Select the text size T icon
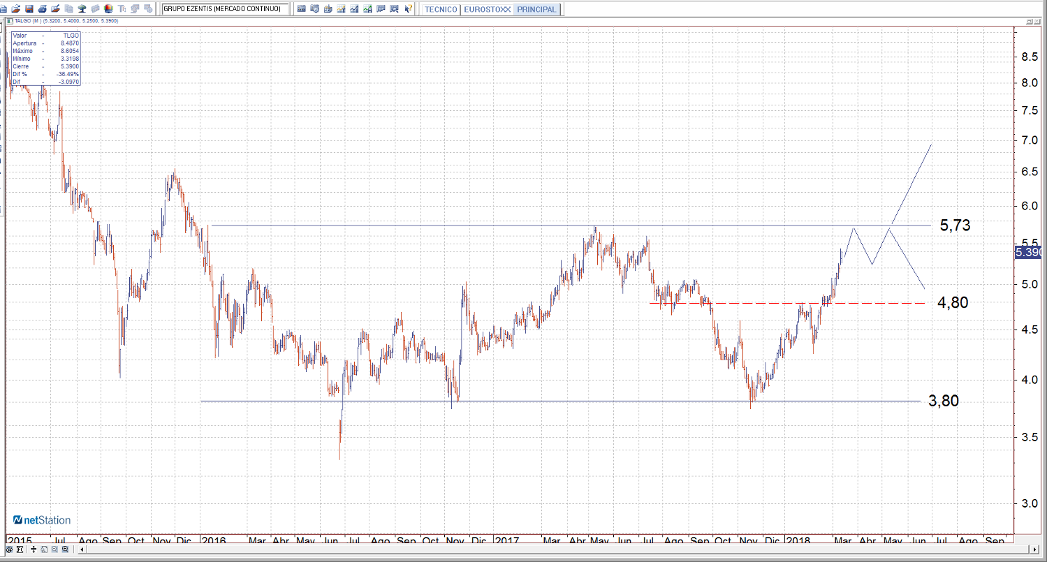 point(122,9)
